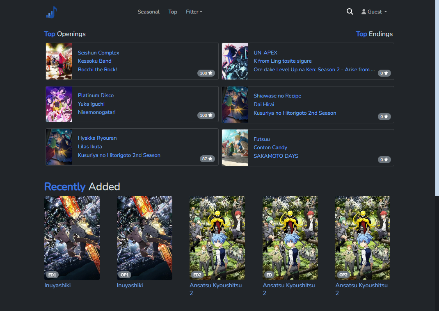This screenshot has width=439, height=311.
Task: Open the Shiawase no Recipe song link
Action: (x=277, y=95)
